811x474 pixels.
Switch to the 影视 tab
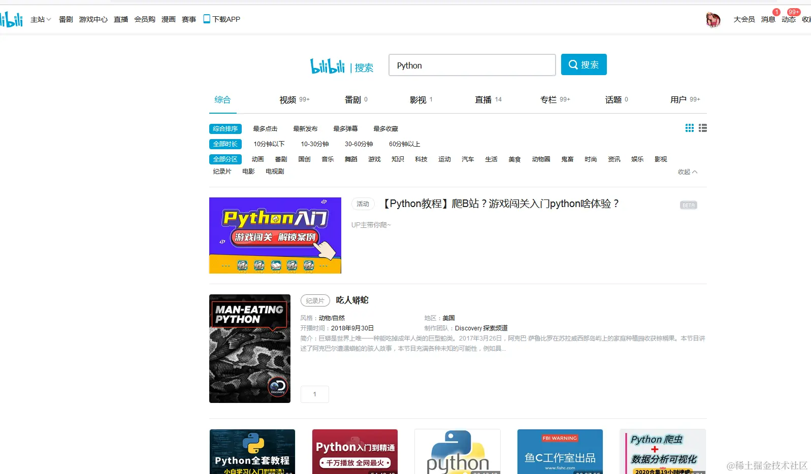(x=421, y=99)
